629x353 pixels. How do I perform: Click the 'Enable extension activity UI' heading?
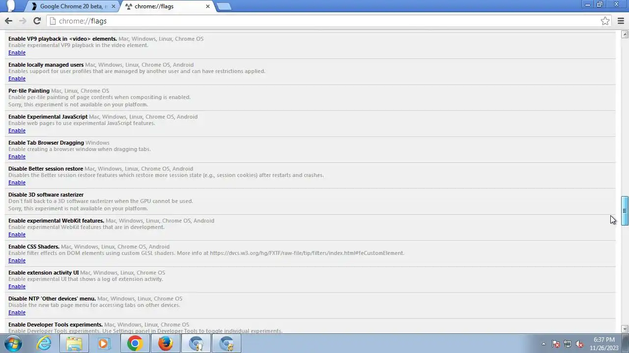[x=44, y=273]
